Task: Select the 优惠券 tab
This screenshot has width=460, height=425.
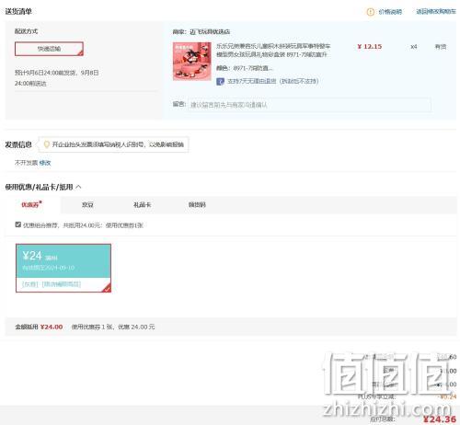Action: tap(30, 204)
